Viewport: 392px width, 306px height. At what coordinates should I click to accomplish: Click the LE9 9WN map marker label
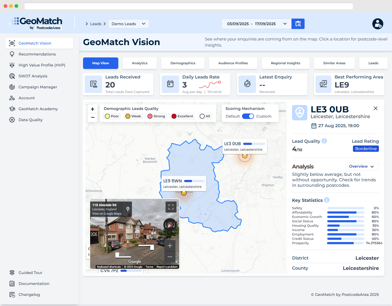point(182,183)
